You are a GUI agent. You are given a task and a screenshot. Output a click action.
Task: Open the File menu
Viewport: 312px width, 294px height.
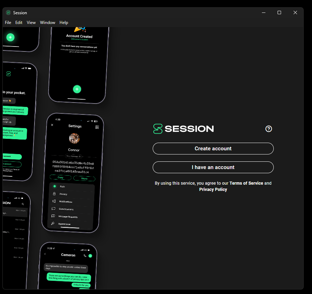(8, 23)
